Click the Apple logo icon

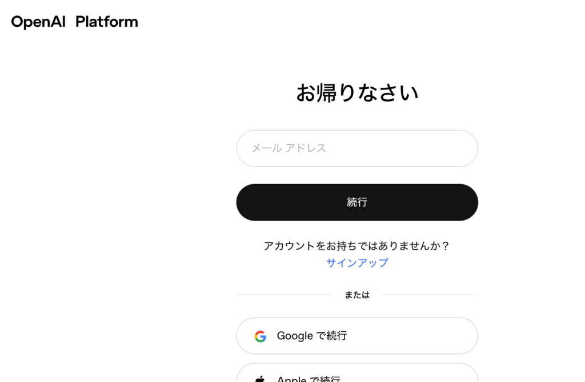(261, 379)
